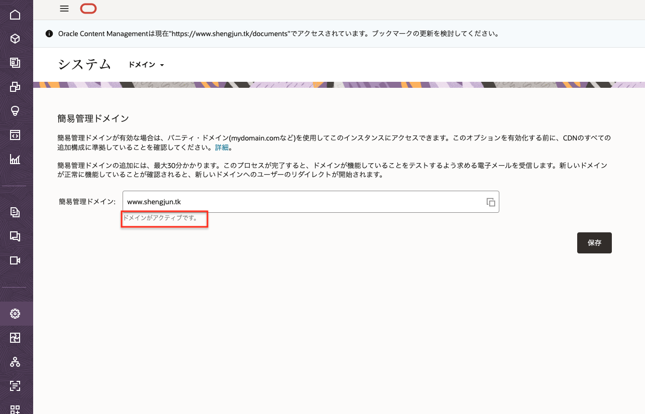Screen dimensions: 645x414
Task: Select the Assets cube icon in sidebar
Action: pyautogui.click(x=16, y=38)
